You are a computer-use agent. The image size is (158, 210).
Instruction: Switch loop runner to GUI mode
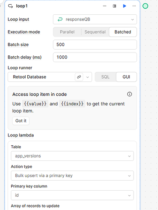[126, 77]
